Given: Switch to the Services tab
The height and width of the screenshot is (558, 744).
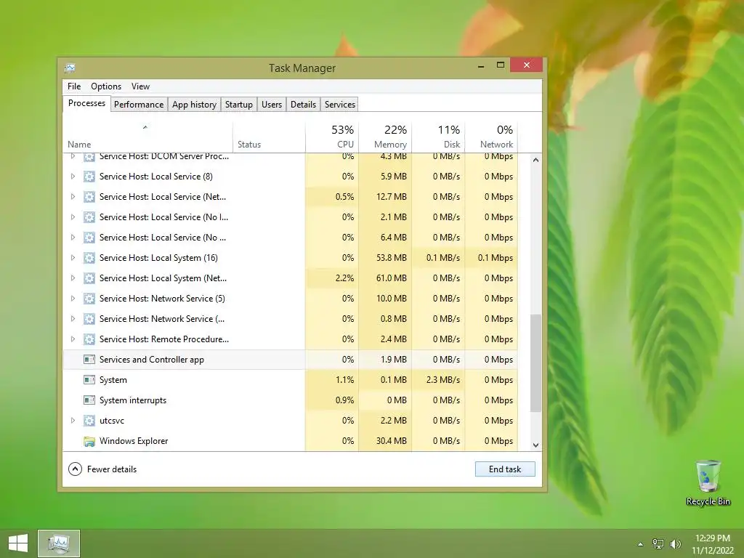Looking at the screenshot, I should [340, 105].
